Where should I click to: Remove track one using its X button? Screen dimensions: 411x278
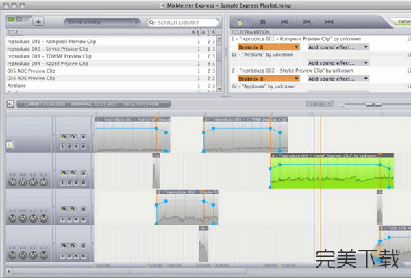pyautogui.click(x=84, y=136)
